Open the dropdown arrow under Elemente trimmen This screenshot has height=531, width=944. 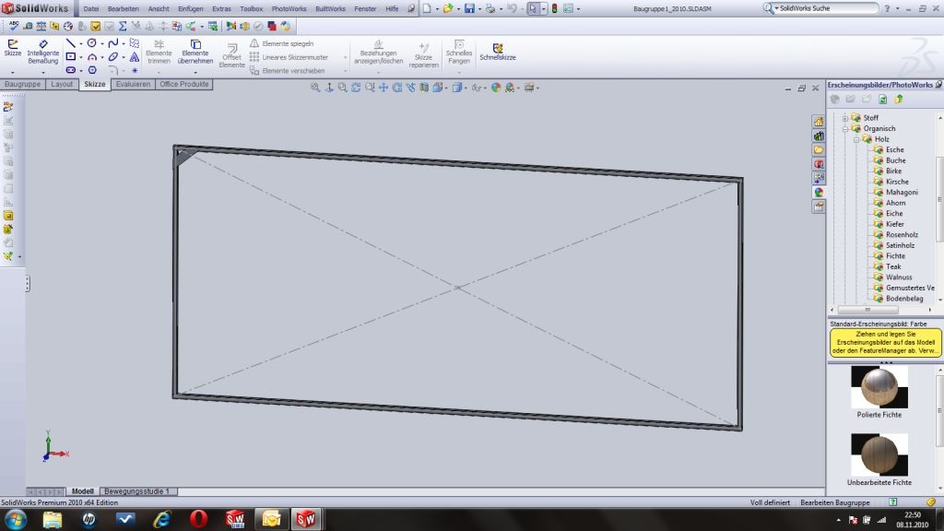(x=159, y=72)
